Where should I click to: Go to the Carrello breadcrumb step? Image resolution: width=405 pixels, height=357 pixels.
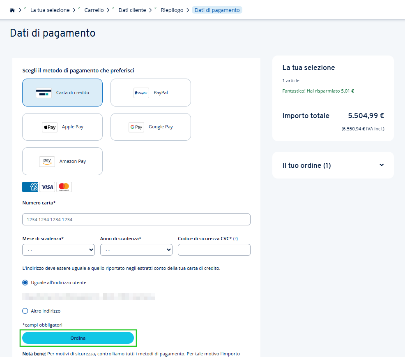pos(94,9)
